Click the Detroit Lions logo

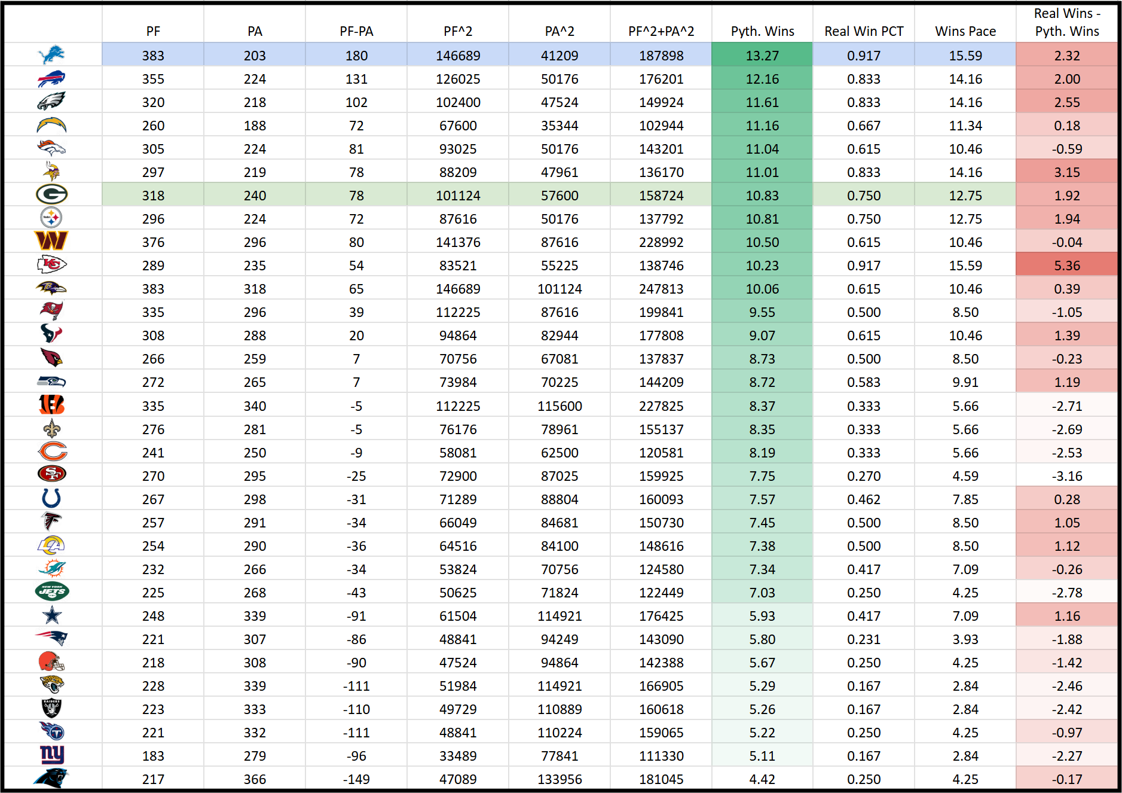coord(51,55)
